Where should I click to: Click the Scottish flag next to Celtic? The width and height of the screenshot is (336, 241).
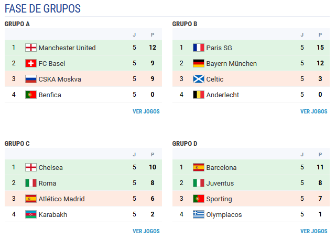click(x=199, y=79)
